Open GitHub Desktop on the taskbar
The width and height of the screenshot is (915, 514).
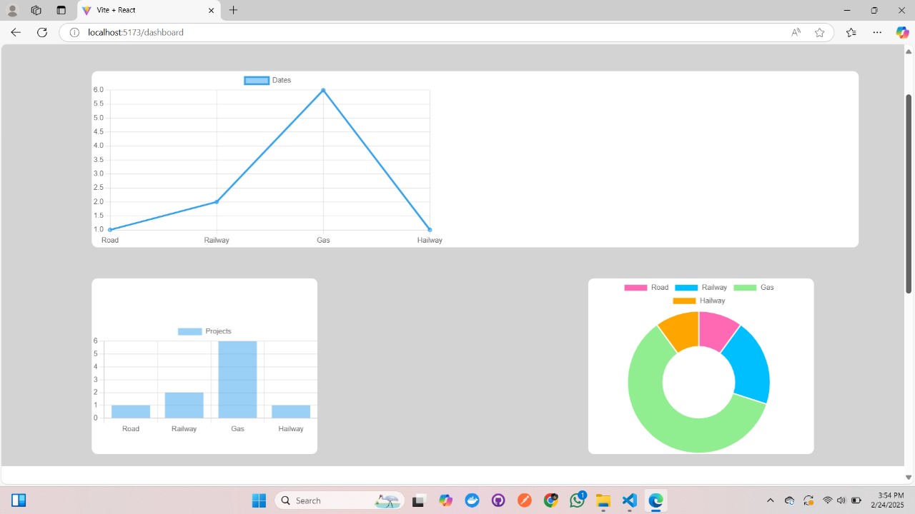click(498, 500)
